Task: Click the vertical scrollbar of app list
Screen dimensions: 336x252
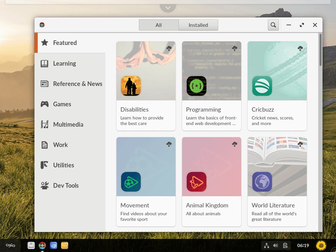Action: (320, 50)
